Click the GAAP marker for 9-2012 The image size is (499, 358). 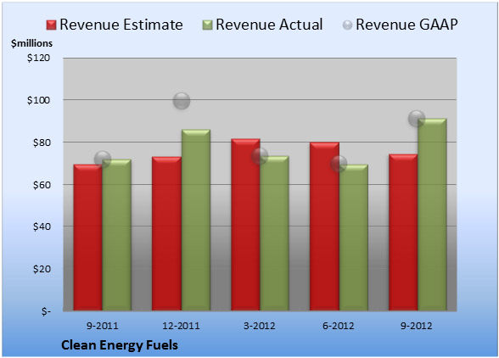click(417, 119)
